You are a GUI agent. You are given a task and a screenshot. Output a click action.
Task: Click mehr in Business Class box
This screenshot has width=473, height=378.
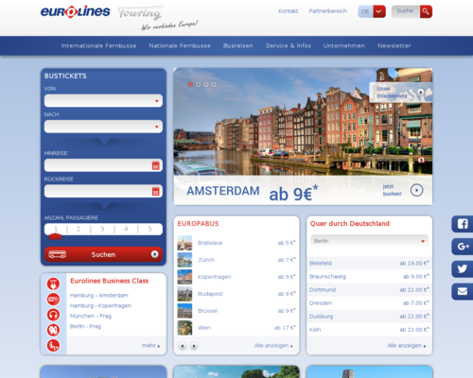tap(150, 346)
